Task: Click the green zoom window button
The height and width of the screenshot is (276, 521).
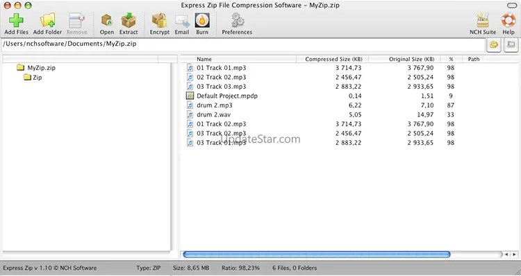Action: (28, 6)
